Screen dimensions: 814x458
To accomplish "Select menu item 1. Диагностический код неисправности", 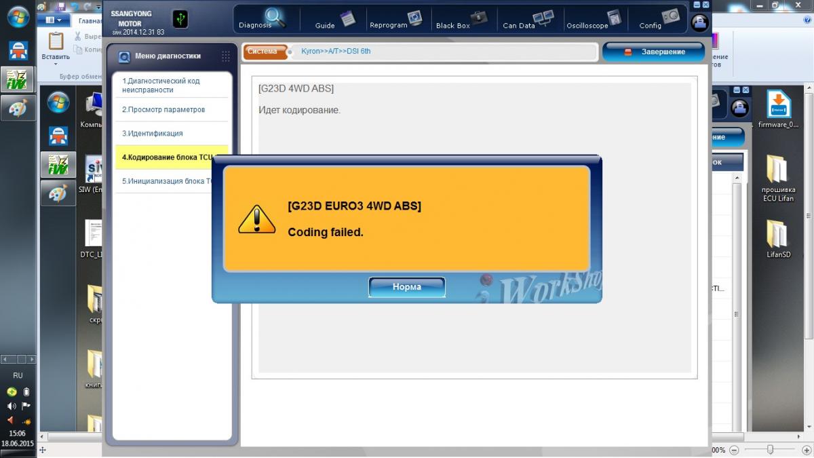I will pos(172,85).
